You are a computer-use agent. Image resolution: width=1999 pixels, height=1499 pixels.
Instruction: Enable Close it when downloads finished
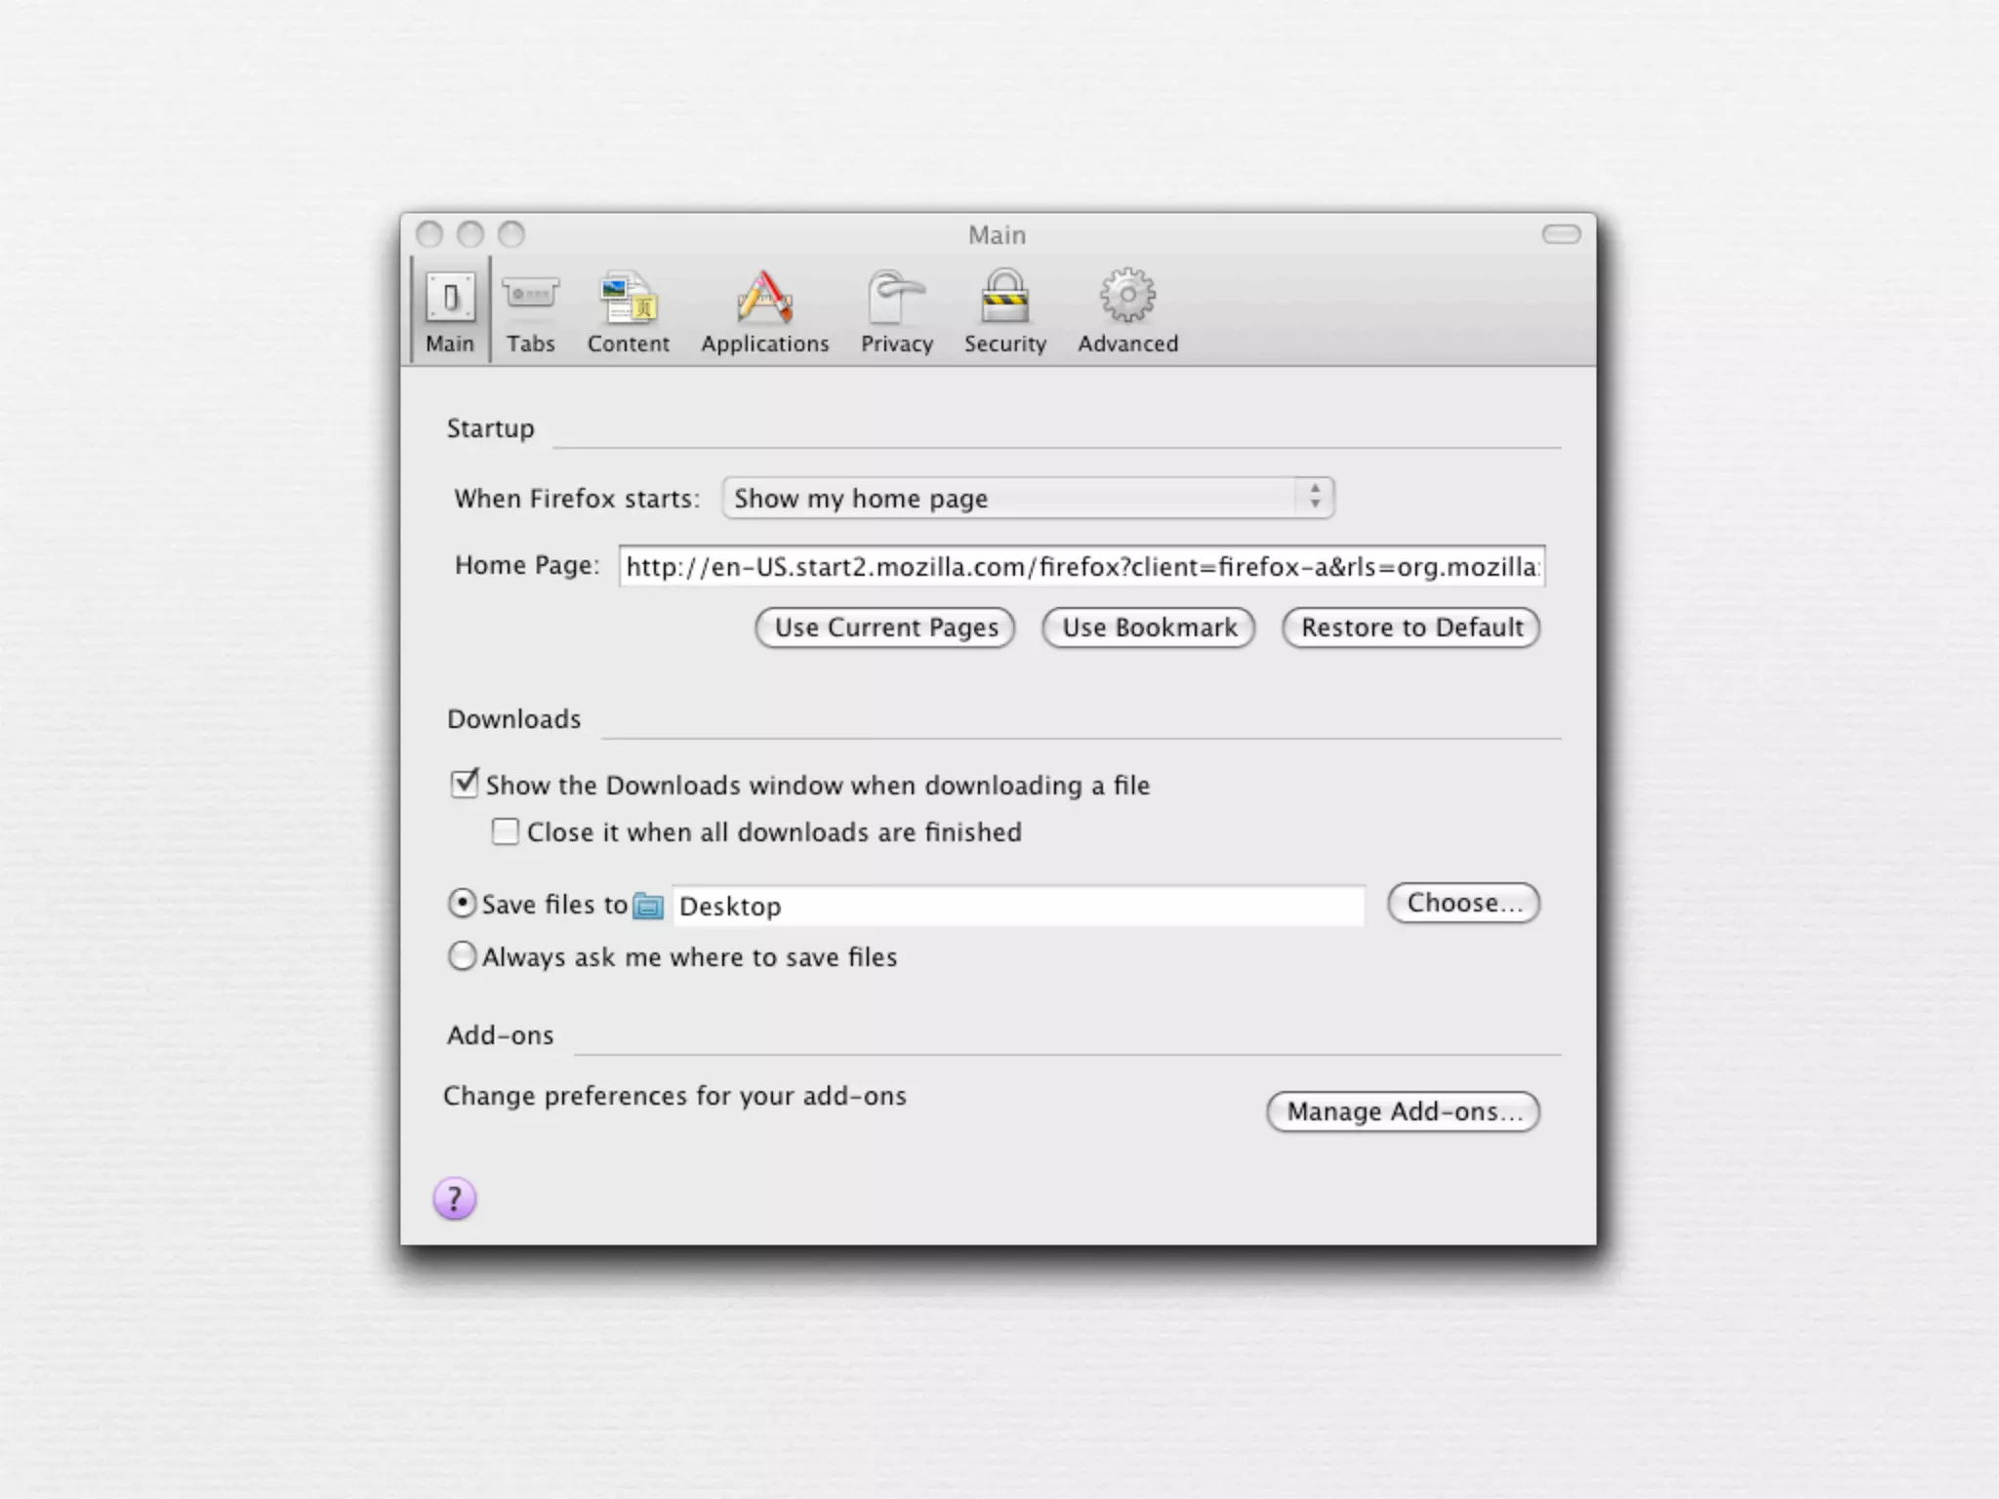[x=505, y=831]
